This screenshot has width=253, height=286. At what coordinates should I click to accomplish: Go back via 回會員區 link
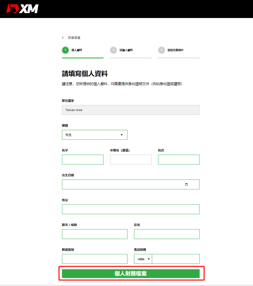click(x=74, y=37)
